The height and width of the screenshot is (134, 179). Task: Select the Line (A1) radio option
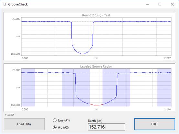coord(61,120)
